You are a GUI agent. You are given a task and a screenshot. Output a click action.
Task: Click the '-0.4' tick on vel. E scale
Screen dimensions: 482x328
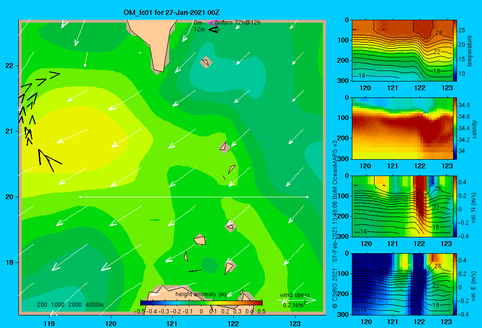tap(464, 314)
